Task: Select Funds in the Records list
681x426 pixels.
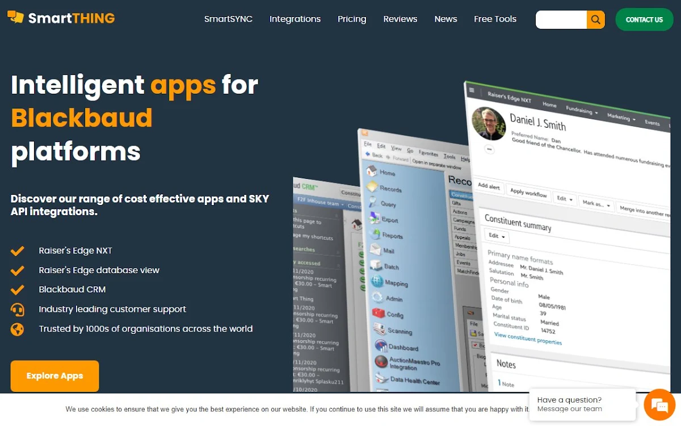Action: 460,229
